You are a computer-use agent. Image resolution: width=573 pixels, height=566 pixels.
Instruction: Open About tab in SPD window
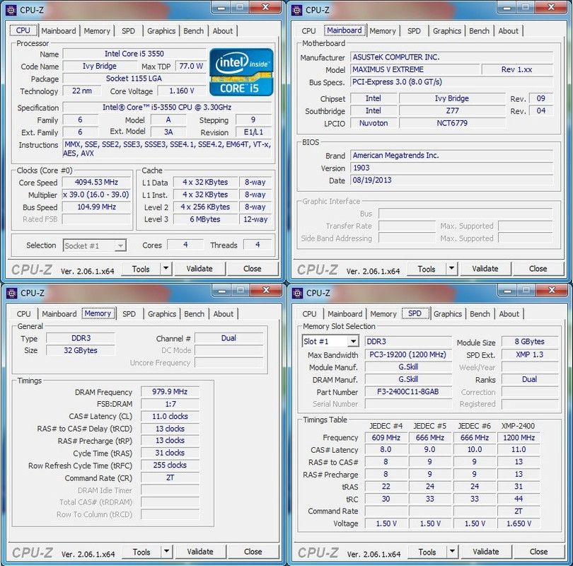[x=509, y=314]
